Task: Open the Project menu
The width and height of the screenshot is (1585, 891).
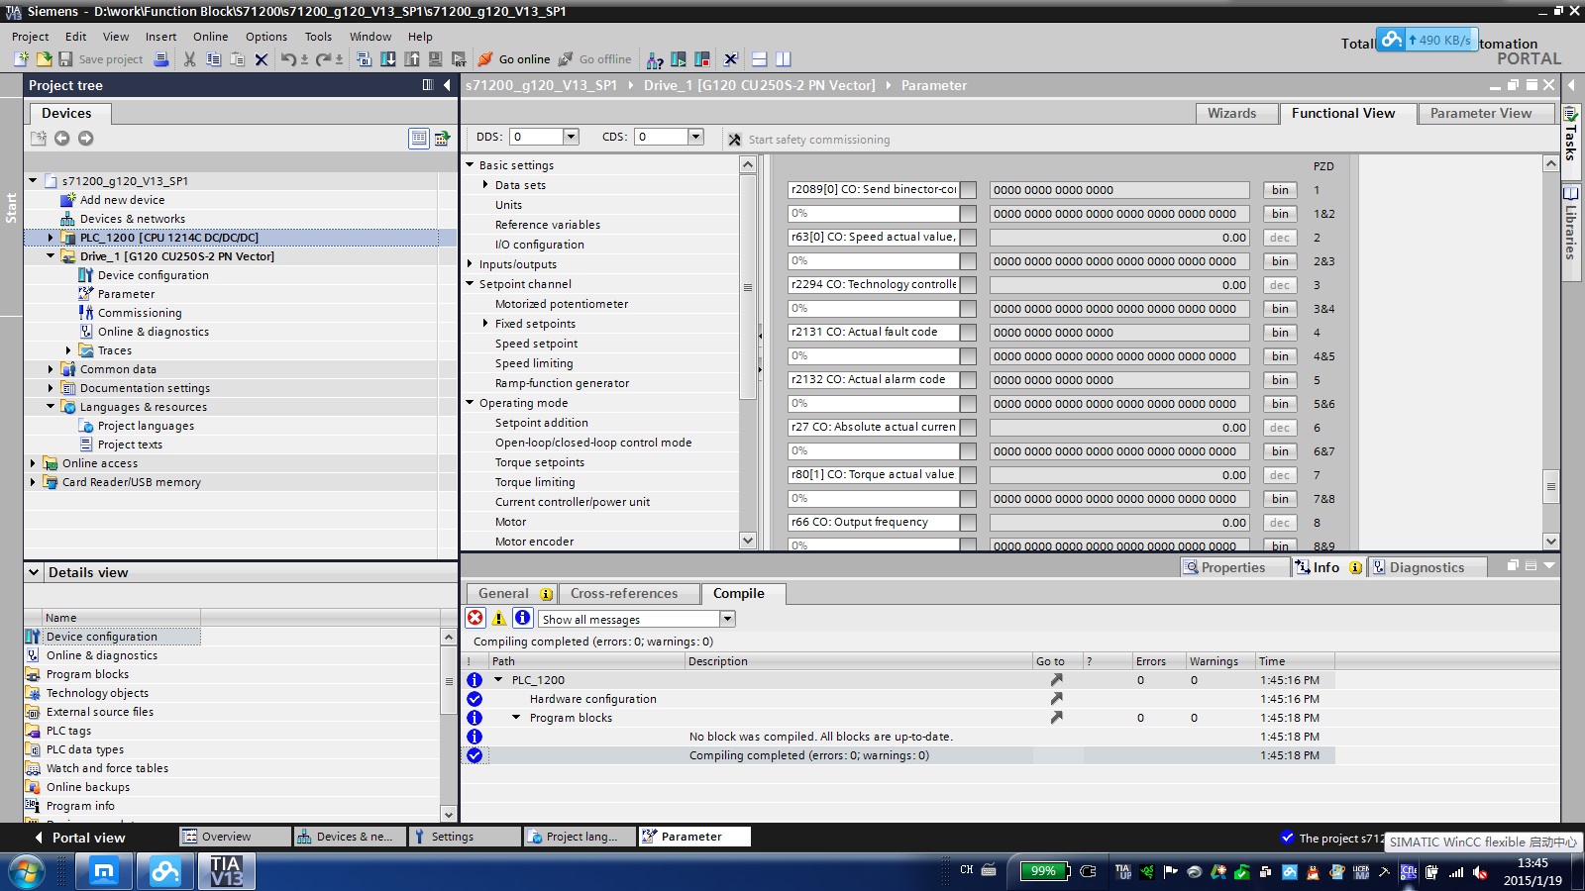Action: pos(31,37)
